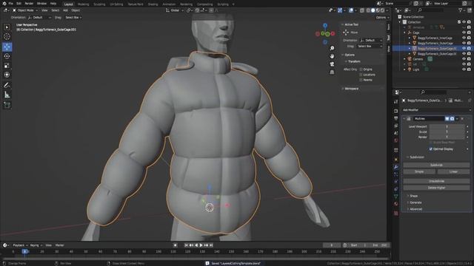Screen dimensions: 474x266
Task: Open the Material properties tab
Action: point(396,204)
